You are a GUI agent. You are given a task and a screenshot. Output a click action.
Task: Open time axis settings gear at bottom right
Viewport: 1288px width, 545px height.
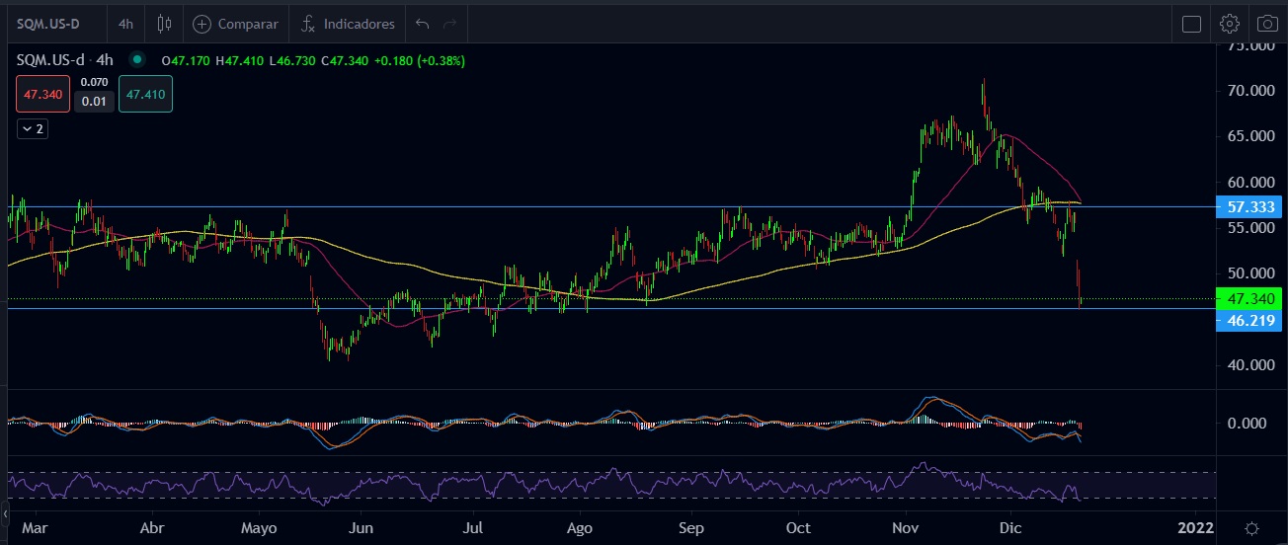point(1251,528)
